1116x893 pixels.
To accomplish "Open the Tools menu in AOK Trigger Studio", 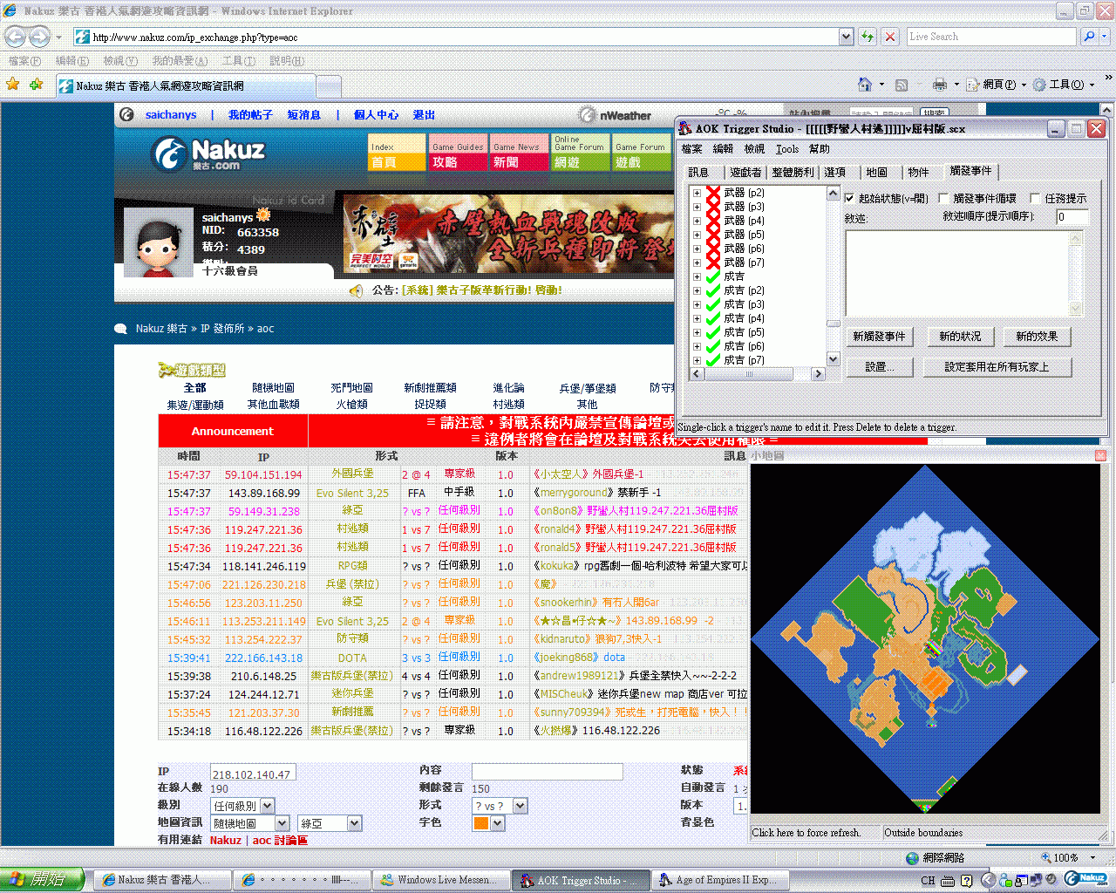I will 787,149.
